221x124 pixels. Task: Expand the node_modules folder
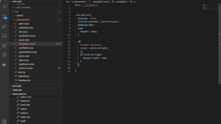click(22, 8)
